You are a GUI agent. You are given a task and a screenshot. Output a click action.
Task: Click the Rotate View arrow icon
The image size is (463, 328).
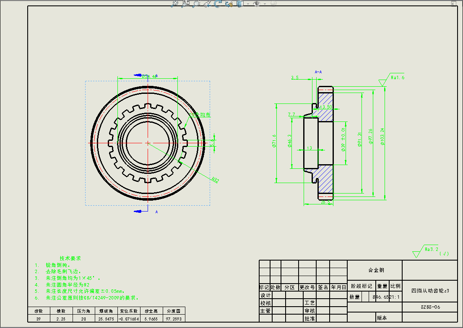[218, 3]
